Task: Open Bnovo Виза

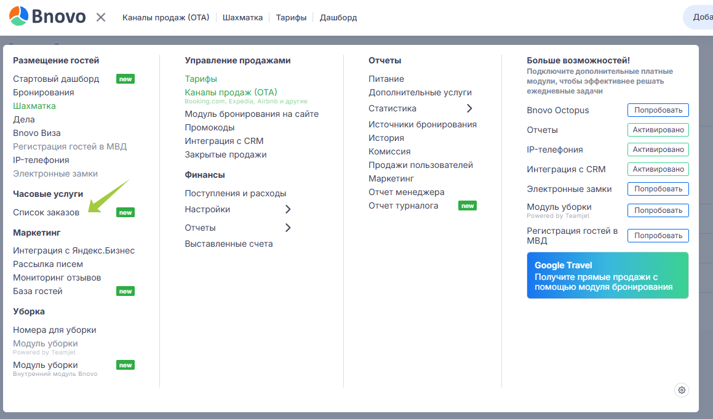Action: pyautogui.click(x=36, y=133)
